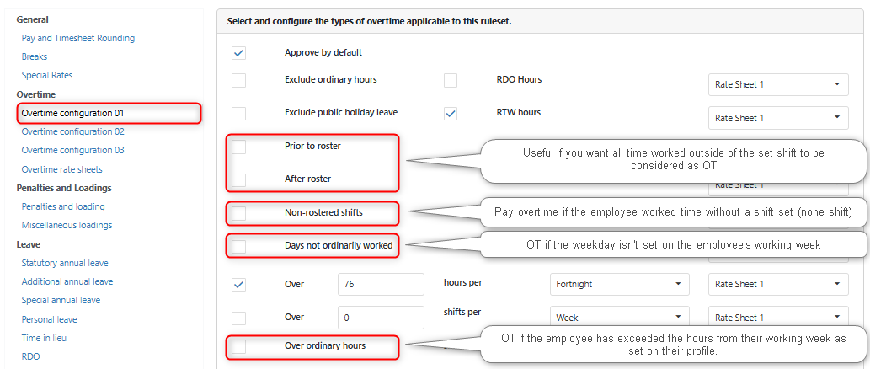Check the Over ordinary hours box
This screenshot has width=870, height=369.
[239, 345]
